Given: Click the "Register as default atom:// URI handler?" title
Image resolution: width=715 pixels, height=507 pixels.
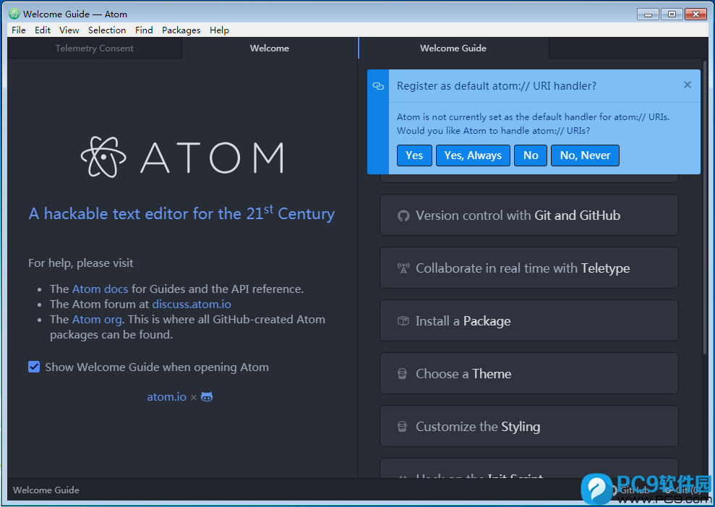Looking at the screenshot, I should coord(497,86).
